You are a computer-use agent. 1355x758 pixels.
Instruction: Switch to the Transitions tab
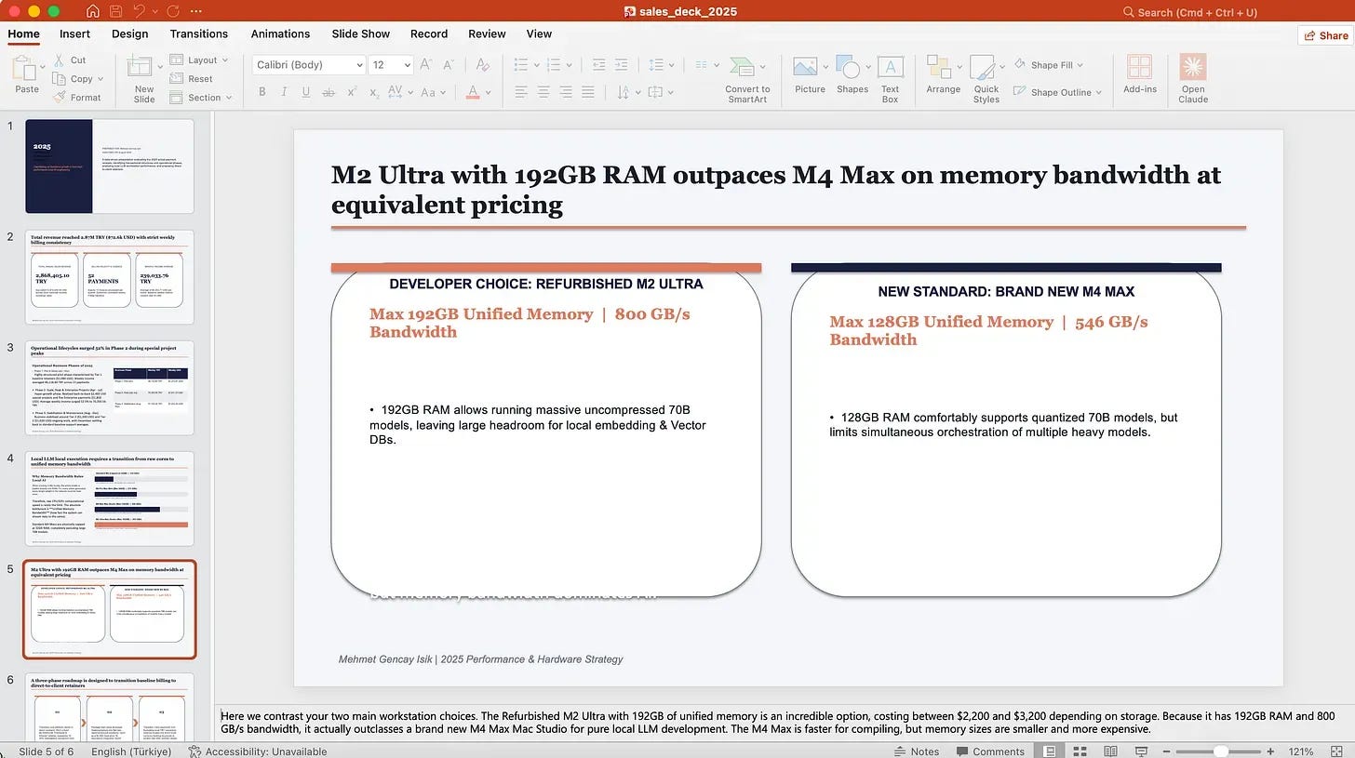tap(198, 33)
